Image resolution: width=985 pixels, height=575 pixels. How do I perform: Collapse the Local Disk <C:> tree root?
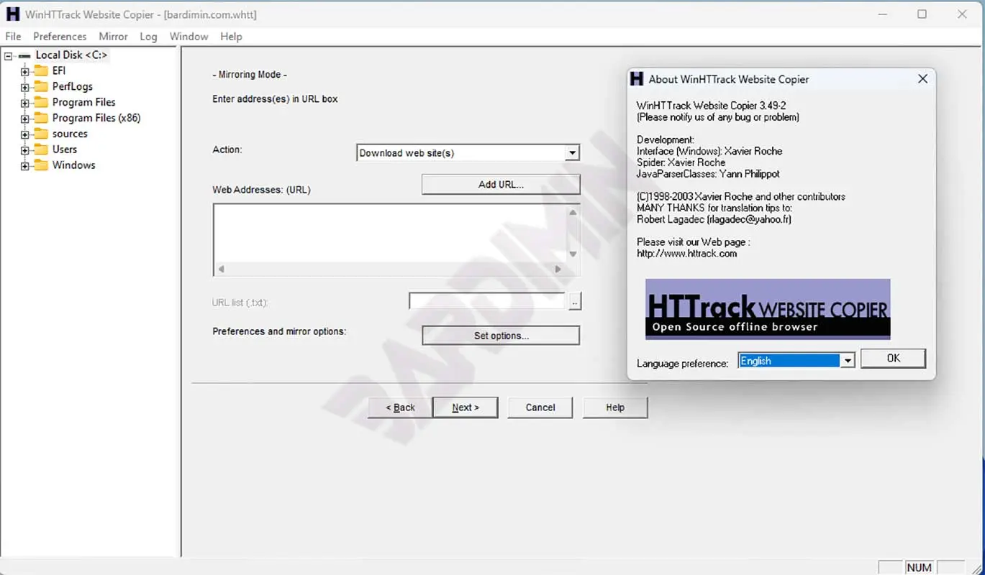(9, 55)
